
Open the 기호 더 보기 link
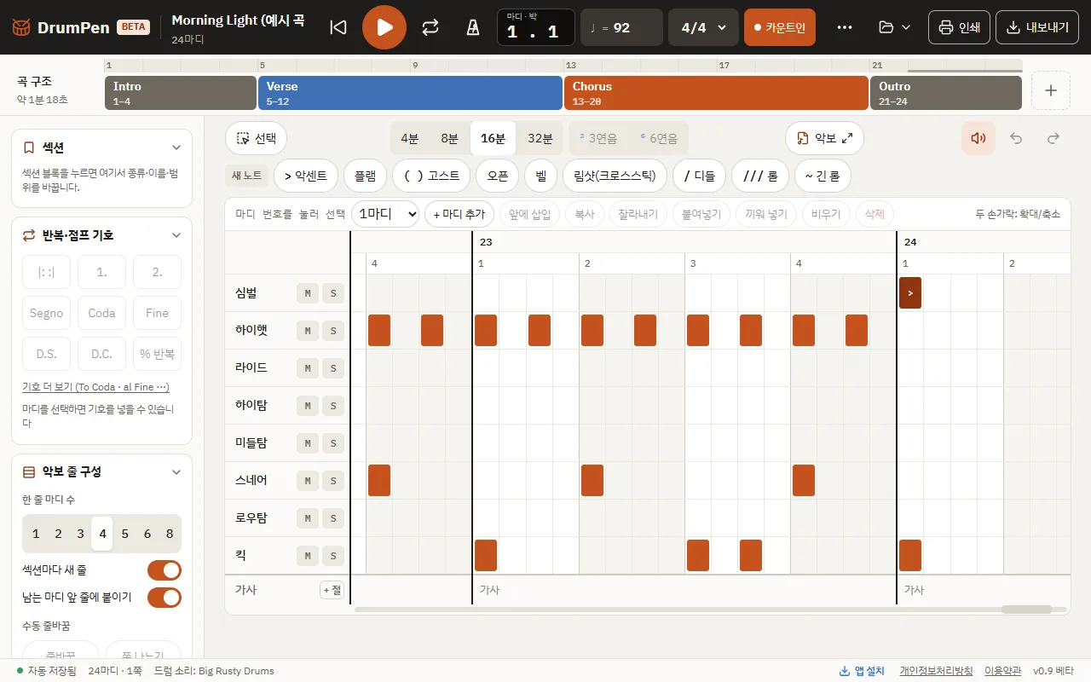tap(95, 387)
